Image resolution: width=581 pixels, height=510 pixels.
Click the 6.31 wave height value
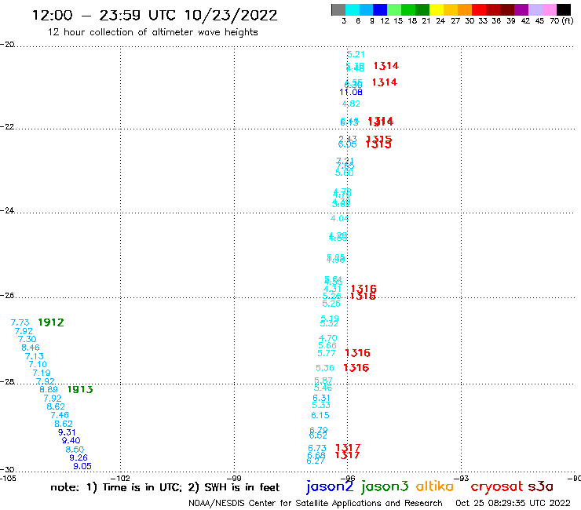tap(321, 398)
